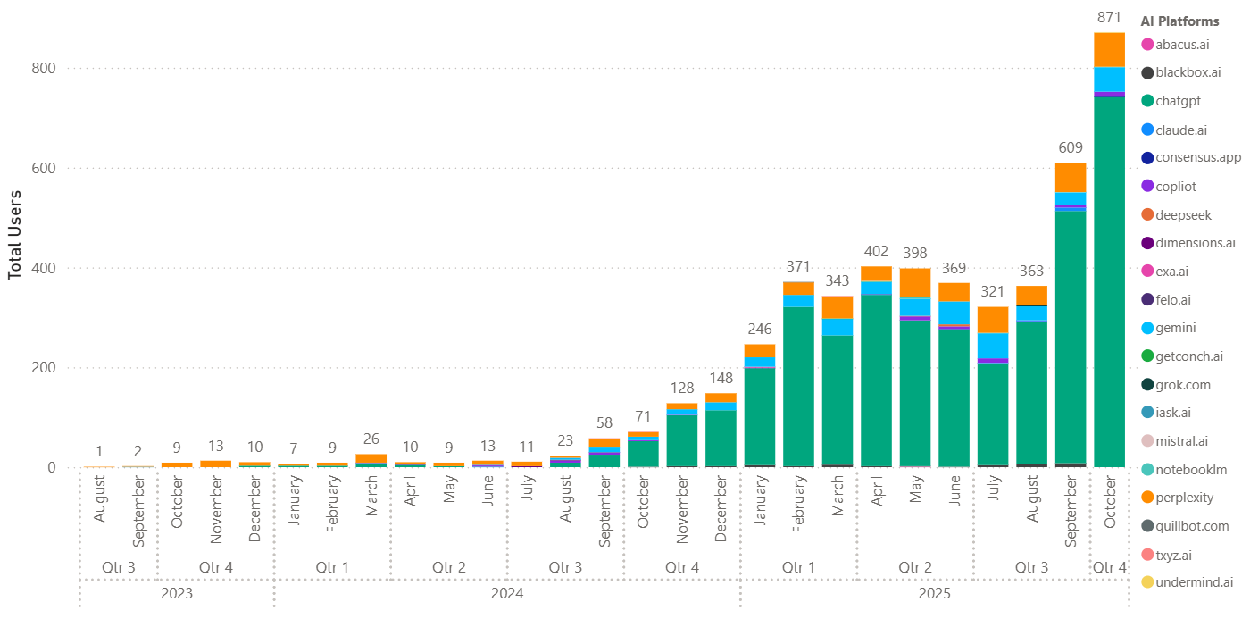The height and width of the screenshot is (619, 1242).
Task: Click the navy consensus.app legend marker
Action: (1147, 157)
